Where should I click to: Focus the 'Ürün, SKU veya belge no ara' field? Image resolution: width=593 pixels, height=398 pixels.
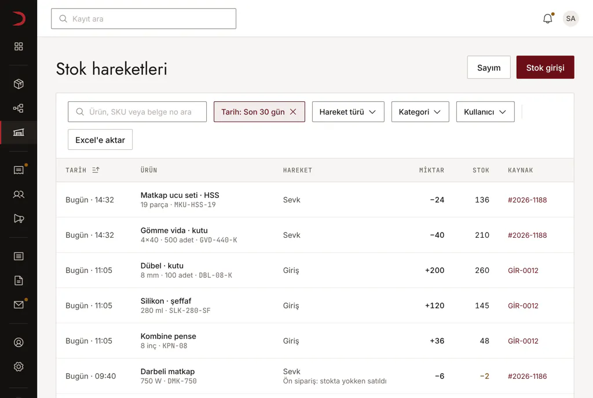[x=137, y=112]
